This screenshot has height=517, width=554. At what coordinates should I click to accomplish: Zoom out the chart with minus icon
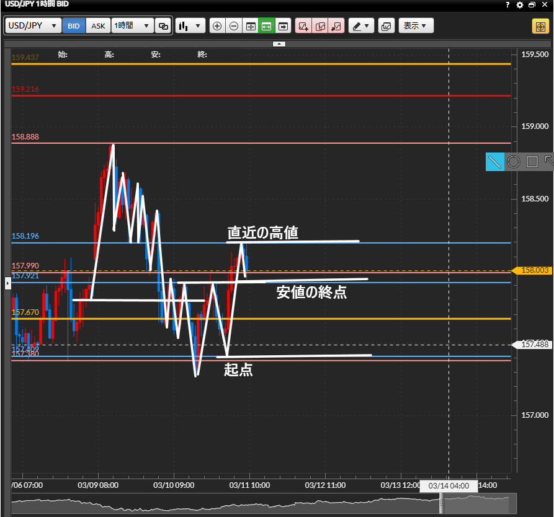coord(234,26)
